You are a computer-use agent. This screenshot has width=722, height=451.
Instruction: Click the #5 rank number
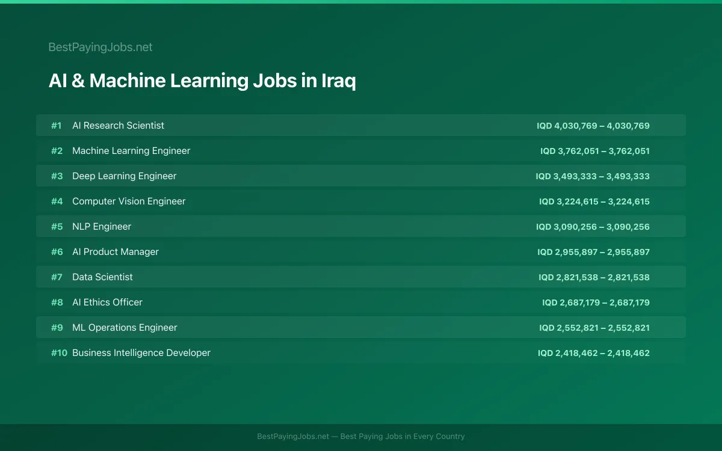click(x=57, y=227)
